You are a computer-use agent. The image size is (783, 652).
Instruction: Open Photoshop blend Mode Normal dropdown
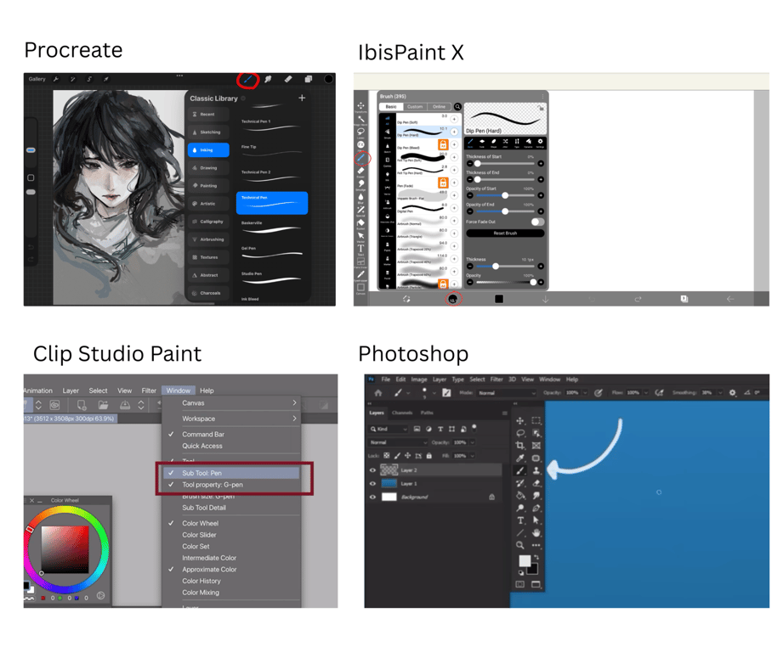(x=507, y=393)
